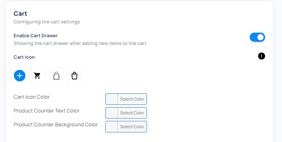Turn off the Enable Cart Drawer switch
Viewport: 282px width, 142px height.
pos(257,37)
